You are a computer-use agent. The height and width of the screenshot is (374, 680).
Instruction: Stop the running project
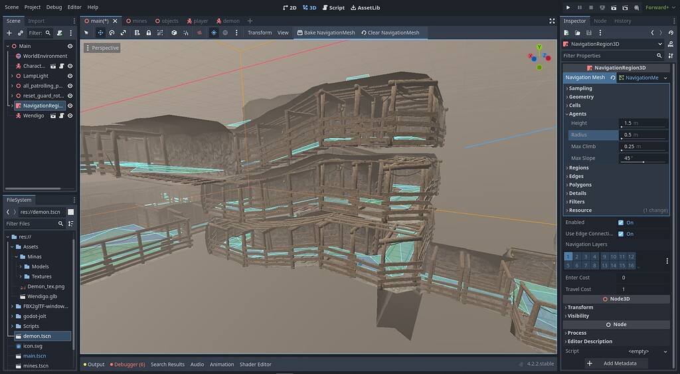590,7
